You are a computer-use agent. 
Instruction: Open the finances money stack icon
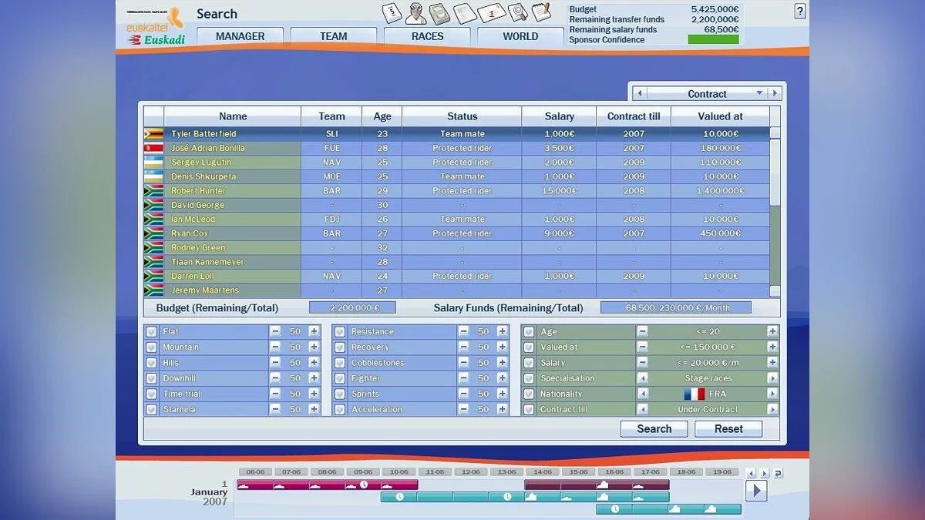(x=440, y=13)
